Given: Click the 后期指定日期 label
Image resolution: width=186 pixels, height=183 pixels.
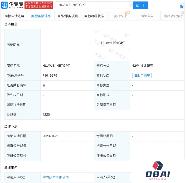Looking at the screenshot, I should (x=106, y=105).
